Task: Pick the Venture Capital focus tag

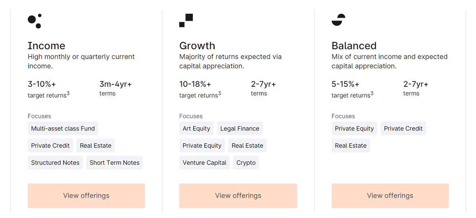Action: click(204, 163)
